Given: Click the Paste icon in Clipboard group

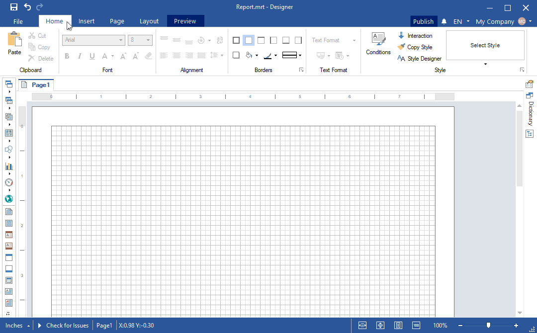Looking at the screenshot, I should (x=14, y=40).
